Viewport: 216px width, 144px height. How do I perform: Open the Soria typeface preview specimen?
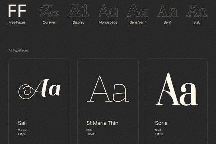(176, 89)
